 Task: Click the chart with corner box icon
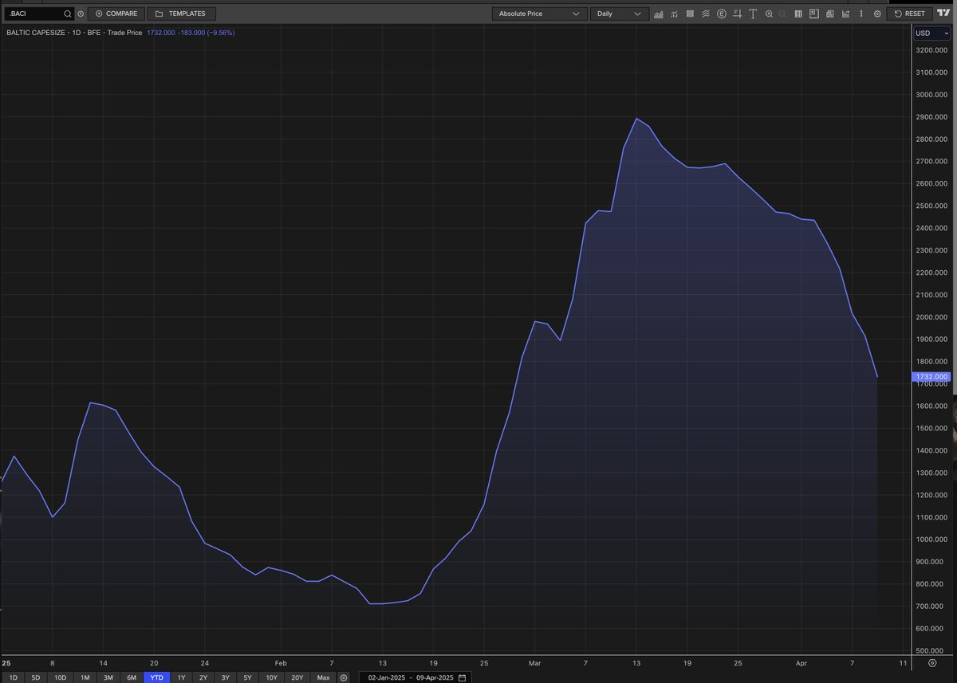coord(813,14)
